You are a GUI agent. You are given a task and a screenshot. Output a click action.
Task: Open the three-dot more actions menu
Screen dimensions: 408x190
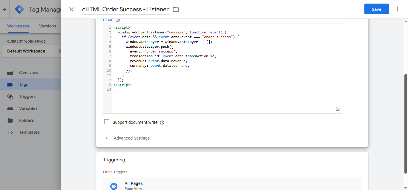point(397,9)
